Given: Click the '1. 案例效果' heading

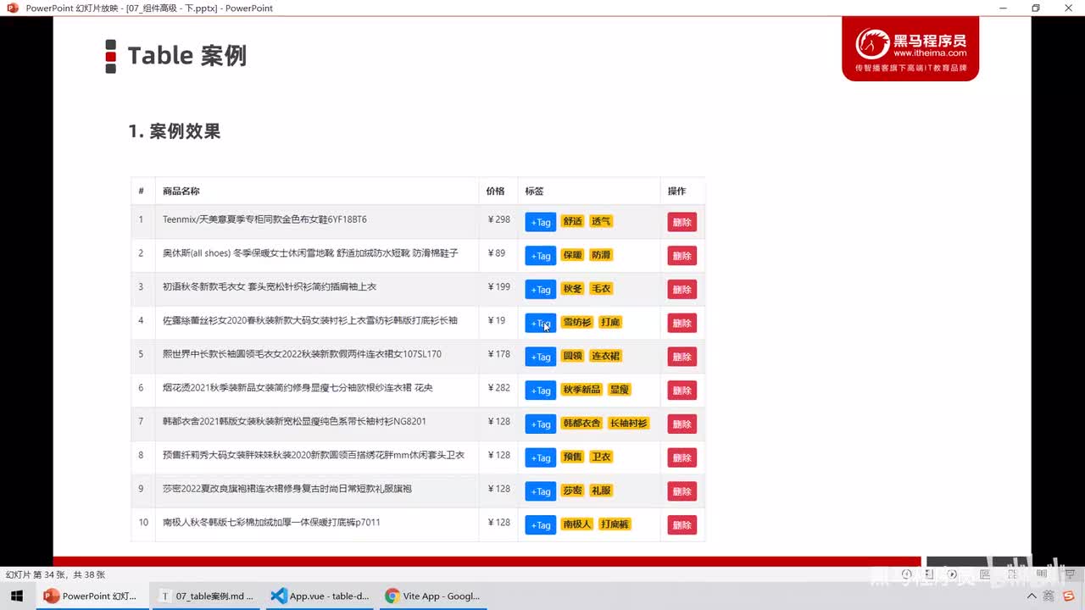Looking at the screenshot, I should pyautogui.click(x=175, y=131).
